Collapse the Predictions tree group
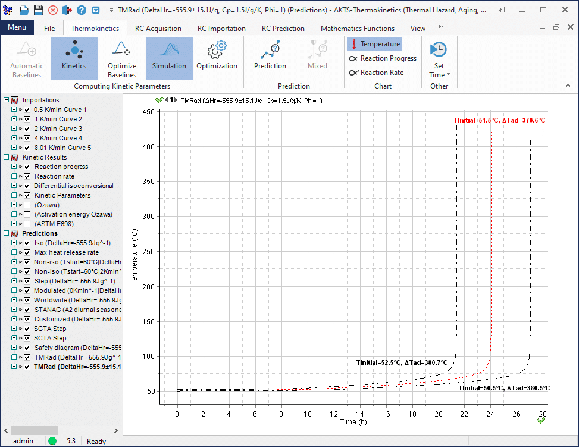The height and width of the screenshot is (447, 579). click(6, 233)
